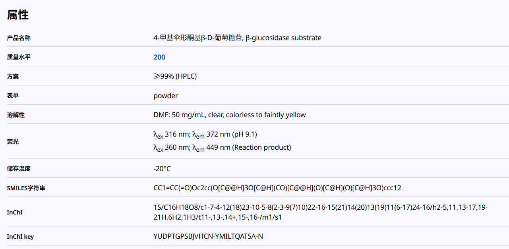Click the 荧光 row label
The height and width of the screenshot is (249, 509).
pyautogui.click(x=13, y=141)
